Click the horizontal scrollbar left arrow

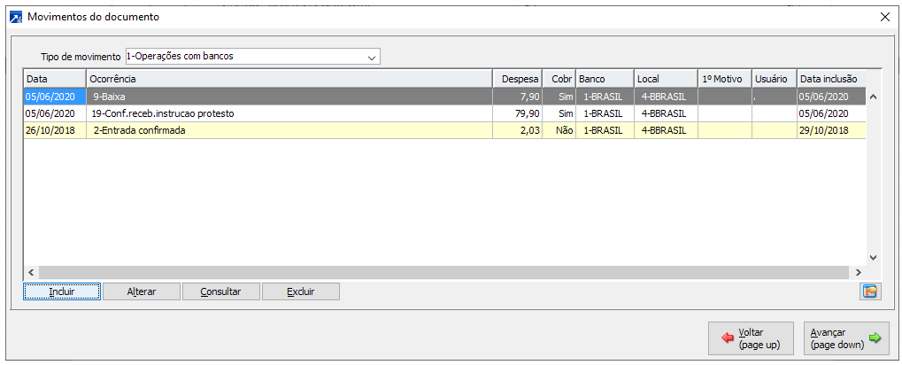31,272
